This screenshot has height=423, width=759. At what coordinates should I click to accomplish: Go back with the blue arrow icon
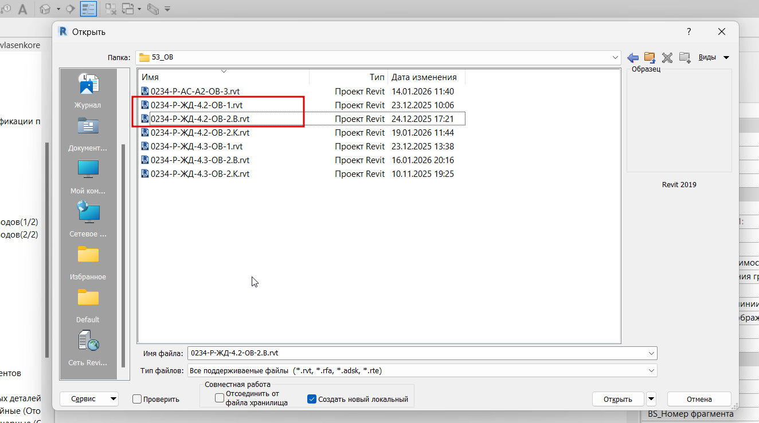click(x=633, y=57)
